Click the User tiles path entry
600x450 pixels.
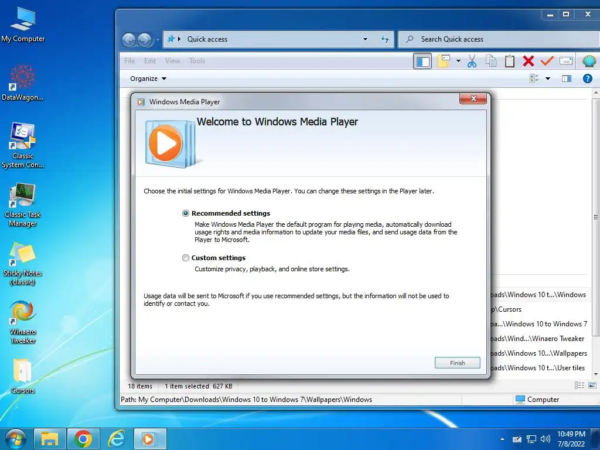click(x=538, y=368)
